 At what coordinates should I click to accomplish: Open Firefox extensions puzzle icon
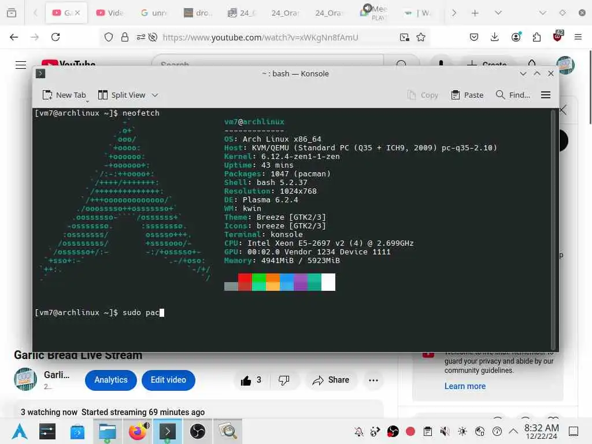(536, 37)
